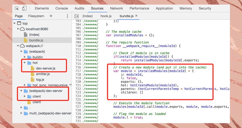Click the hot folder icon
The image size is (242, 128).
[x=29, y=63]
